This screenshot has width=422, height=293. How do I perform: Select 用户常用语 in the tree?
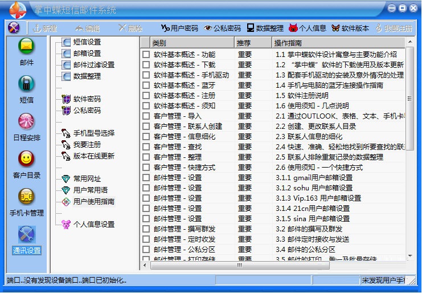pos(85,190)
